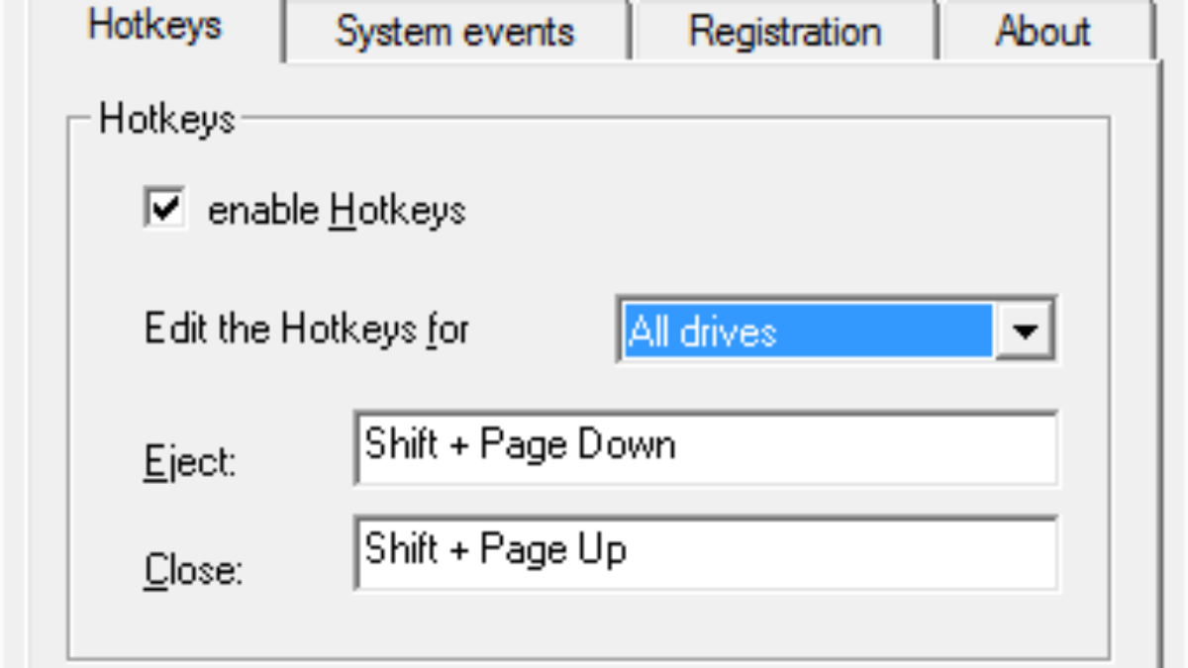Click the "Eject:" field label
This screenshot has width=1188, height=668.
click(190, 463)
